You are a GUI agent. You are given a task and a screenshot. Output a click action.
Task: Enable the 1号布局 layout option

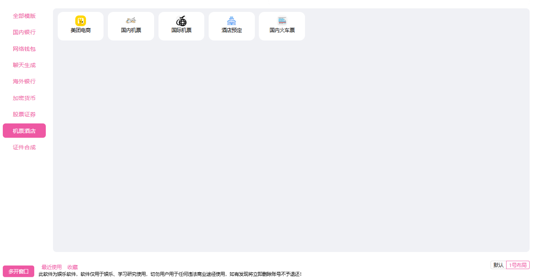coord(518,265)
